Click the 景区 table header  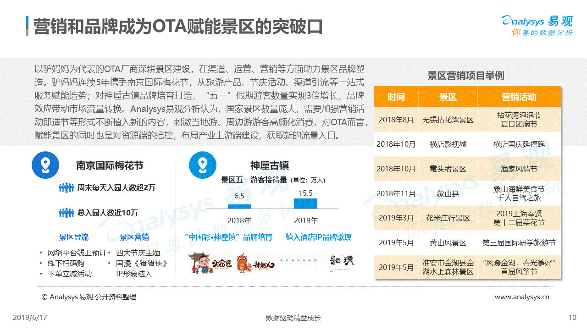pos(448,97)
